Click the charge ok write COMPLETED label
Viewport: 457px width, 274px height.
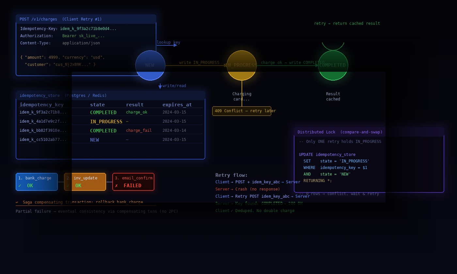(293, 63)
